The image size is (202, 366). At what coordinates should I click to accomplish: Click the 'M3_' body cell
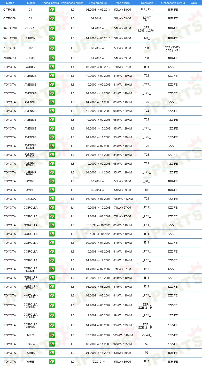pos(147,38)
